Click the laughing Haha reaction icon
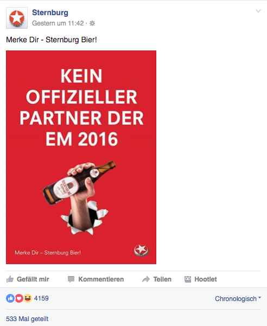The image size is (267, 326). click(x=28, y=298)
